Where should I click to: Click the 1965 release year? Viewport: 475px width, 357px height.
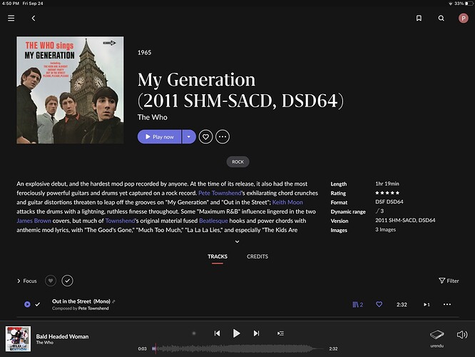tap(144, 52)
